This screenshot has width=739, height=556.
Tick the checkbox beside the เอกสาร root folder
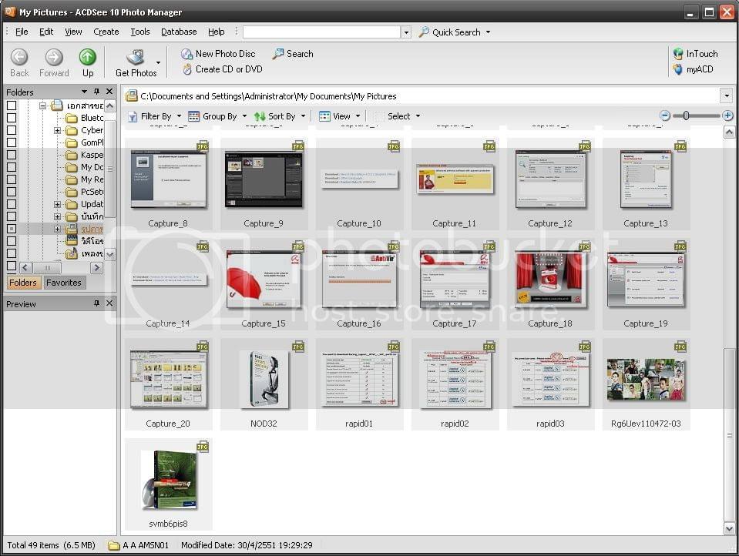(x=12, y=106)
